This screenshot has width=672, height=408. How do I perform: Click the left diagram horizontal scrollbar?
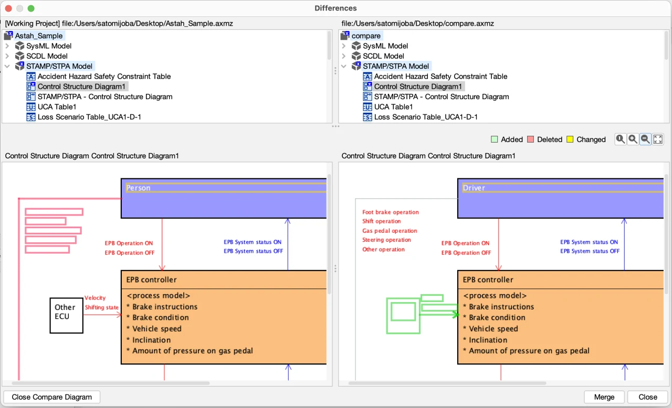click(110, 383)
